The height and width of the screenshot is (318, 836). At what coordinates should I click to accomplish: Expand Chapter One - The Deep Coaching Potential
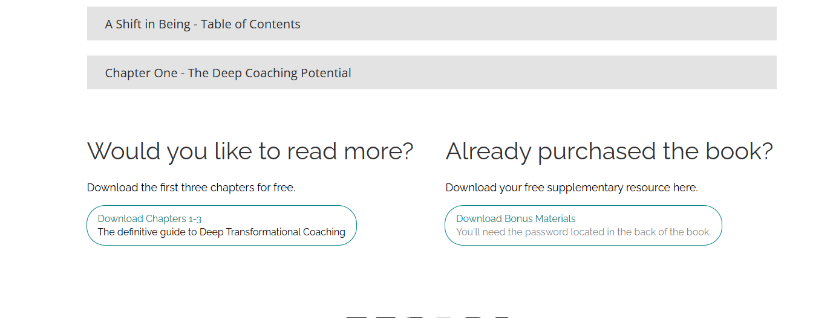(431, 72)
